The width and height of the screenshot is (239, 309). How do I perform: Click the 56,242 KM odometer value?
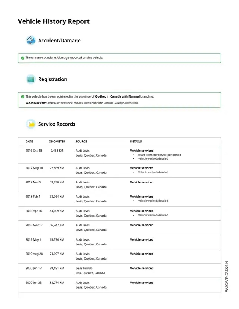(57, 225)
